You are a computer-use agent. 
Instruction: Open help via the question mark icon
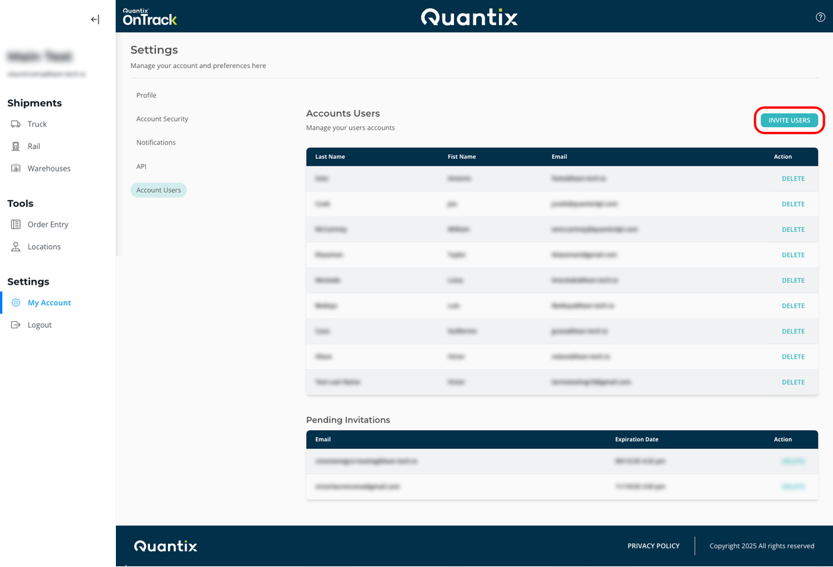coord(820,17)
